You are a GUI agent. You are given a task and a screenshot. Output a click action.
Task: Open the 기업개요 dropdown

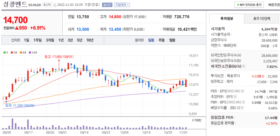pos(122,5)
